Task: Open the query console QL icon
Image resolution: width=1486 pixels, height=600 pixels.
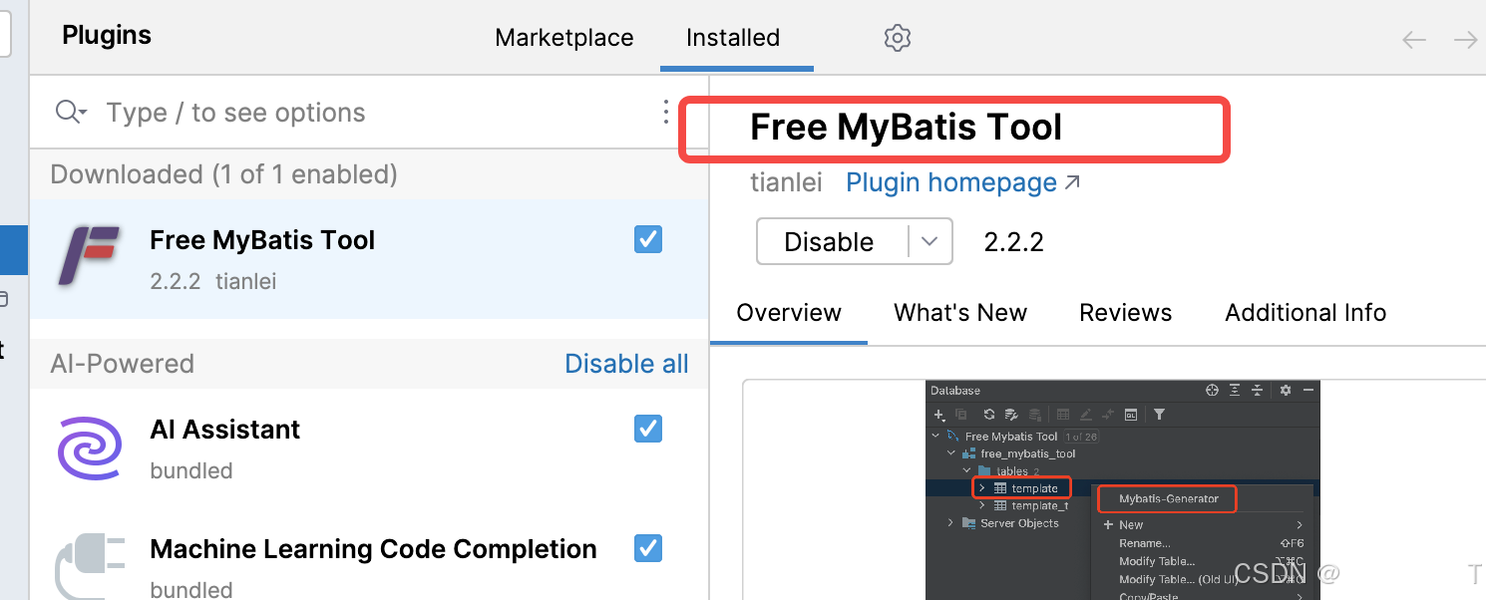Action: point(1131,414)
